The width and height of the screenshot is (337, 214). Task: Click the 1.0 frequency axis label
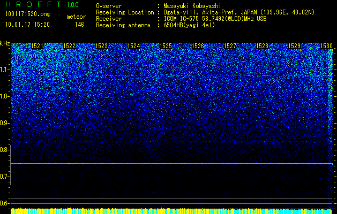[5, 96]
